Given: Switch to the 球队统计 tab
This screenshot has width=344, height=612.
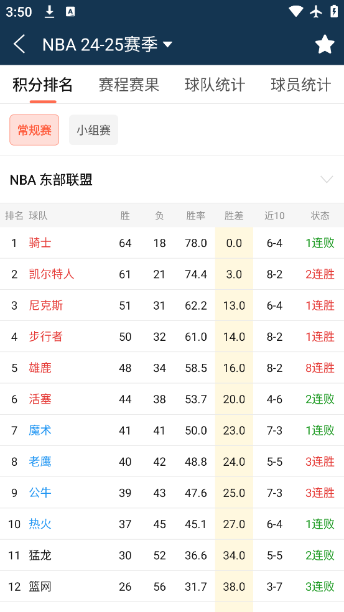Looking at the screenshot, I should (x=215, y=85).
